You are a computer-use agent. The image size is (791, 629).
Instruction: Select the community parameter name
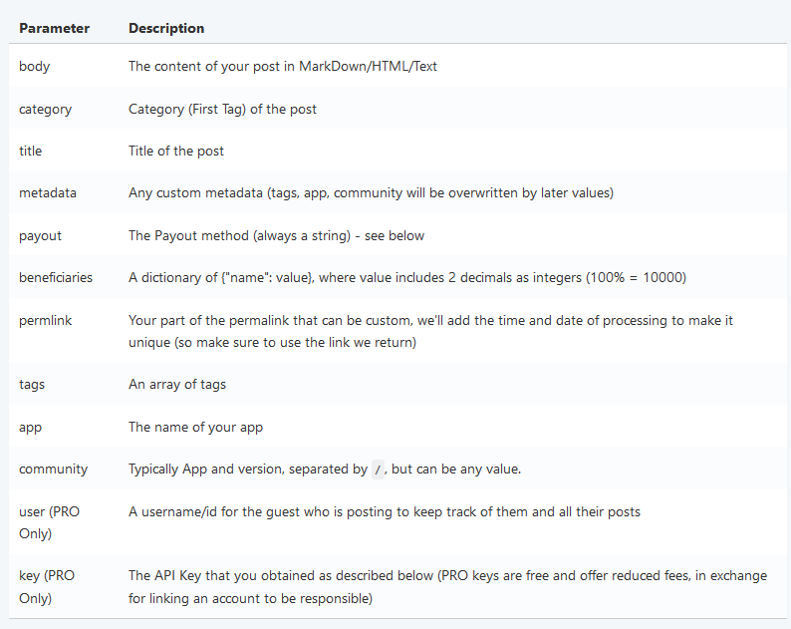pyautogui.click(x=53, y=469)
